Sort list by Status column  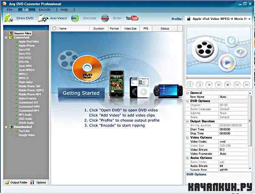point(165,28)
